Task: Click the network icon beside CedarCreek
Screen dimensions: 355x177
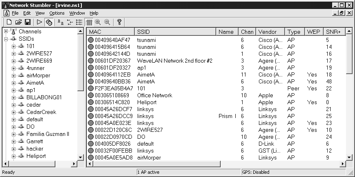Action: [x=21, y=112]
